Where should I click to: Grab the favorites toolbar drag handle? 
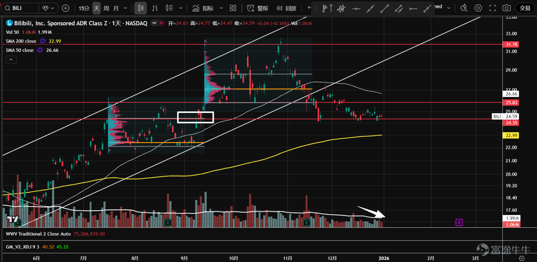[x=315, y=9]
